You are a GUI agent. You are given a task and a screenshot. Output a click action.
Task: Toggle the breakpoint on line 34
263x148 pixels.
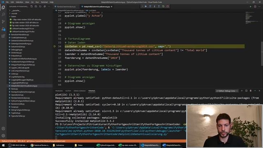(55, 46)
